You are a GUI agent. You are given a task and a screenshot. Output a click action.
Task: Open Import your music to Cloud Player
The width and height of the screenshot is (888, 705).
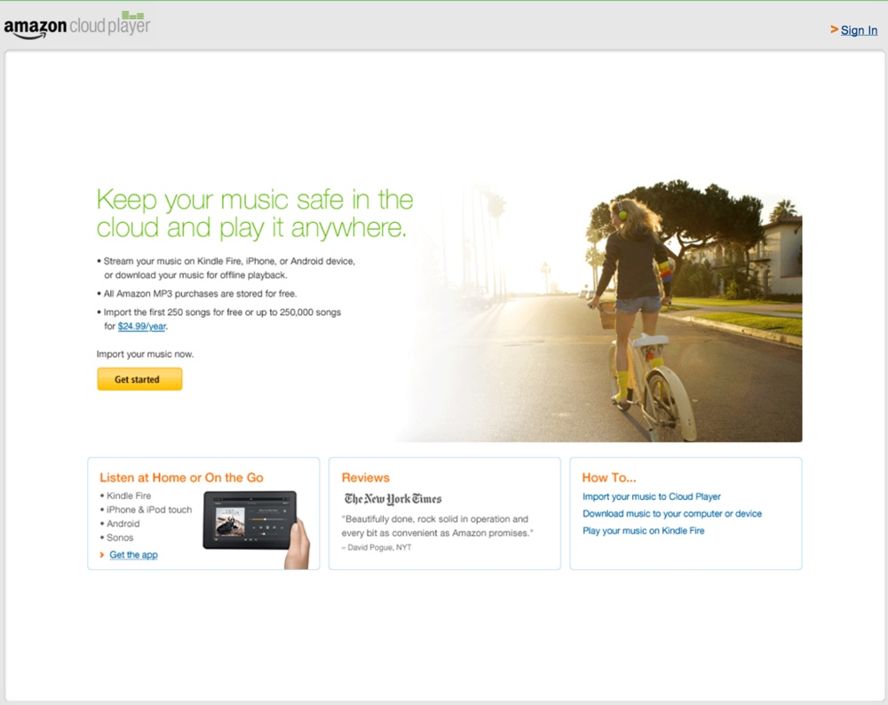click(x=651, y=496)
